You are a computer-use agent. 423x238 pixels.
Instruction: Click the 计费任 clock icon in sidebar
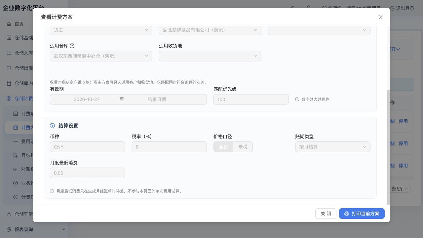pos(16,197)
